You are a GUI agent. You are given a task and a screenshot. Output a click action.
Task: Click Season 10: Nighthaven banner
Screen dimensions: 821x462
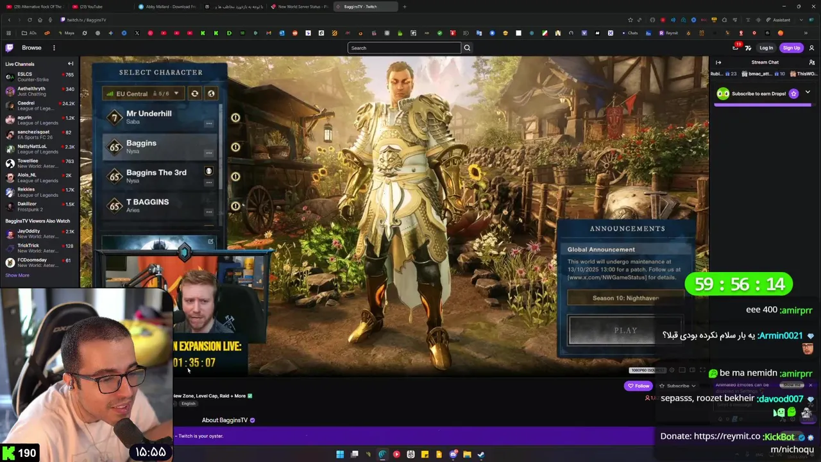pyautogui.click(x=625, y=298)
